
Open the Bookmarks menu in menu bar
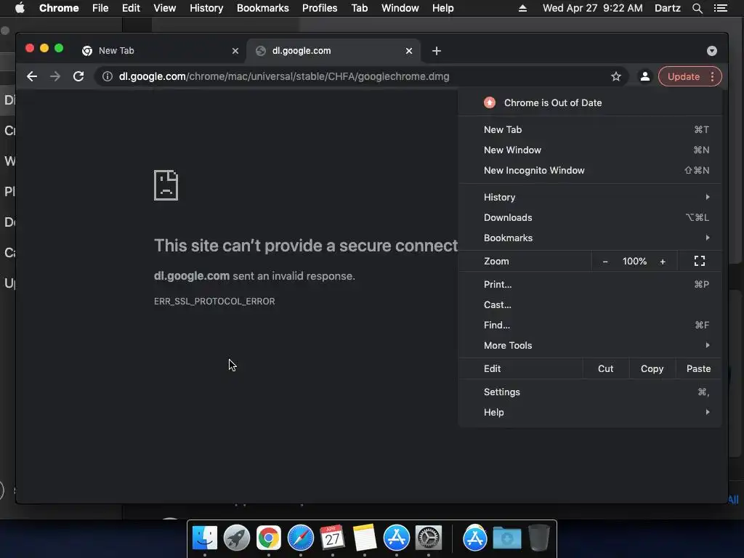click(x=262, y=8)
